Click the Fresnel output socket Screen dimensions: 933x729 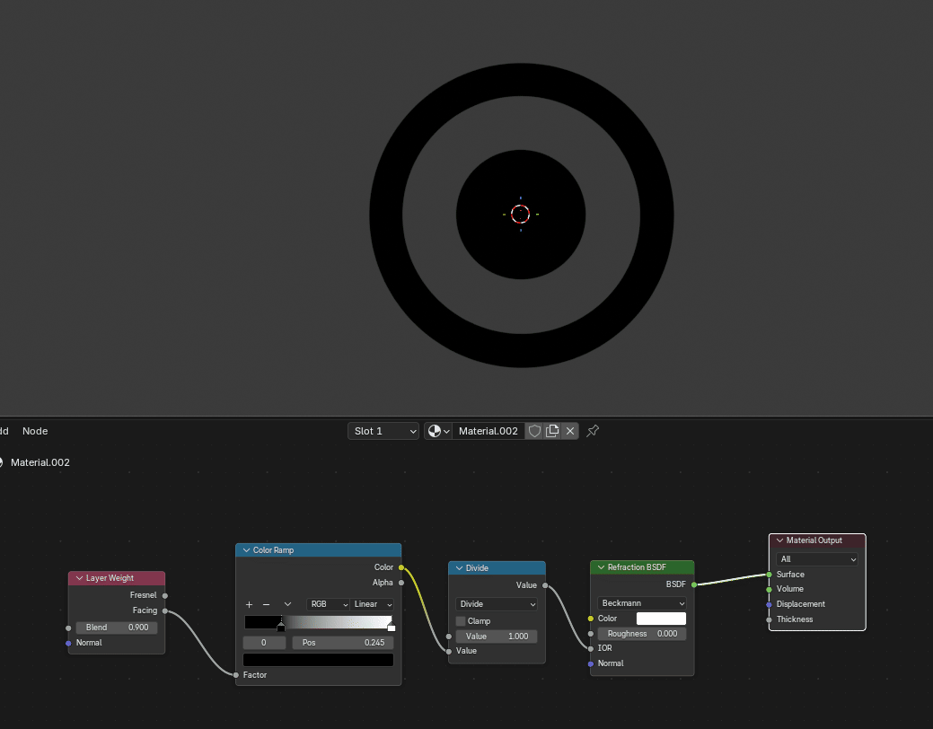(x=165, y=596)
